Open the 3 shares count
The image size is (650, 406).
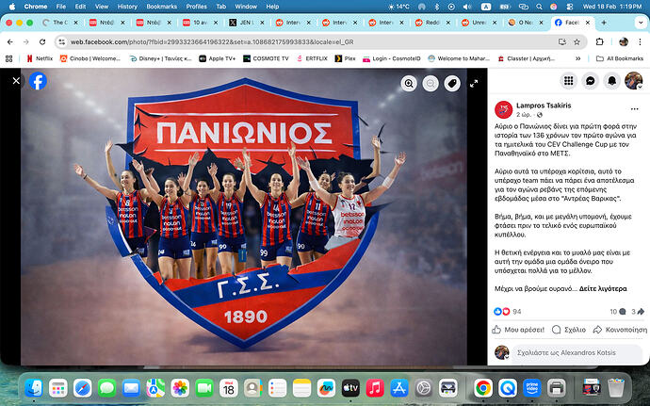pos(638,312)
